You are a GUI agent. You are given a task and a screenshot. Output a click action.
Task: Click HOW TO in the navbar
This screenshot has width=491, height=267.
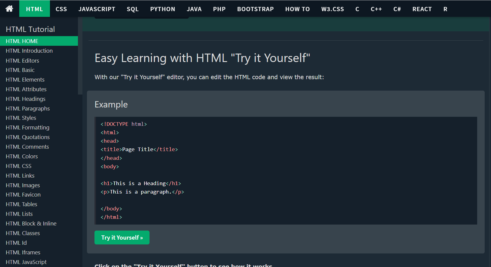[x=298, y=9]
